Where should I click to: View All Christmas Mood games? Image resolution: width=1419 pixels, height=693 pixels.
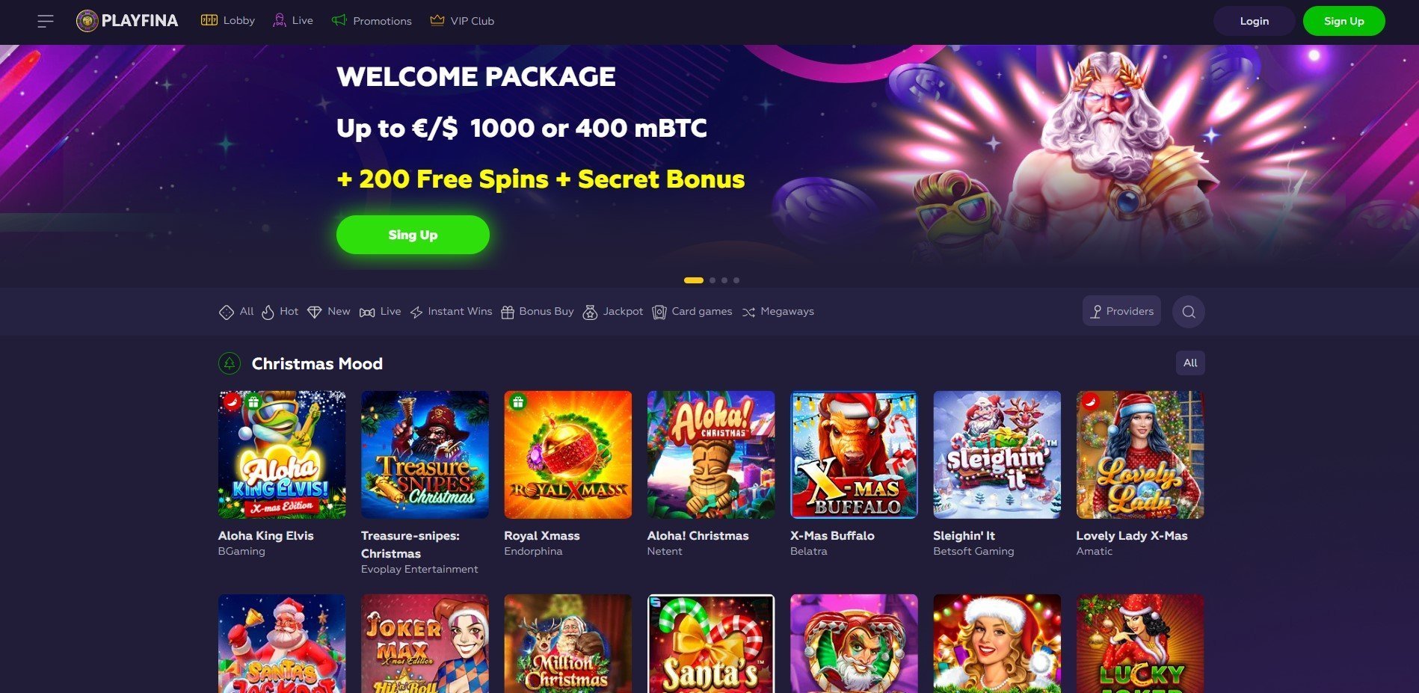coord(1190,363)
